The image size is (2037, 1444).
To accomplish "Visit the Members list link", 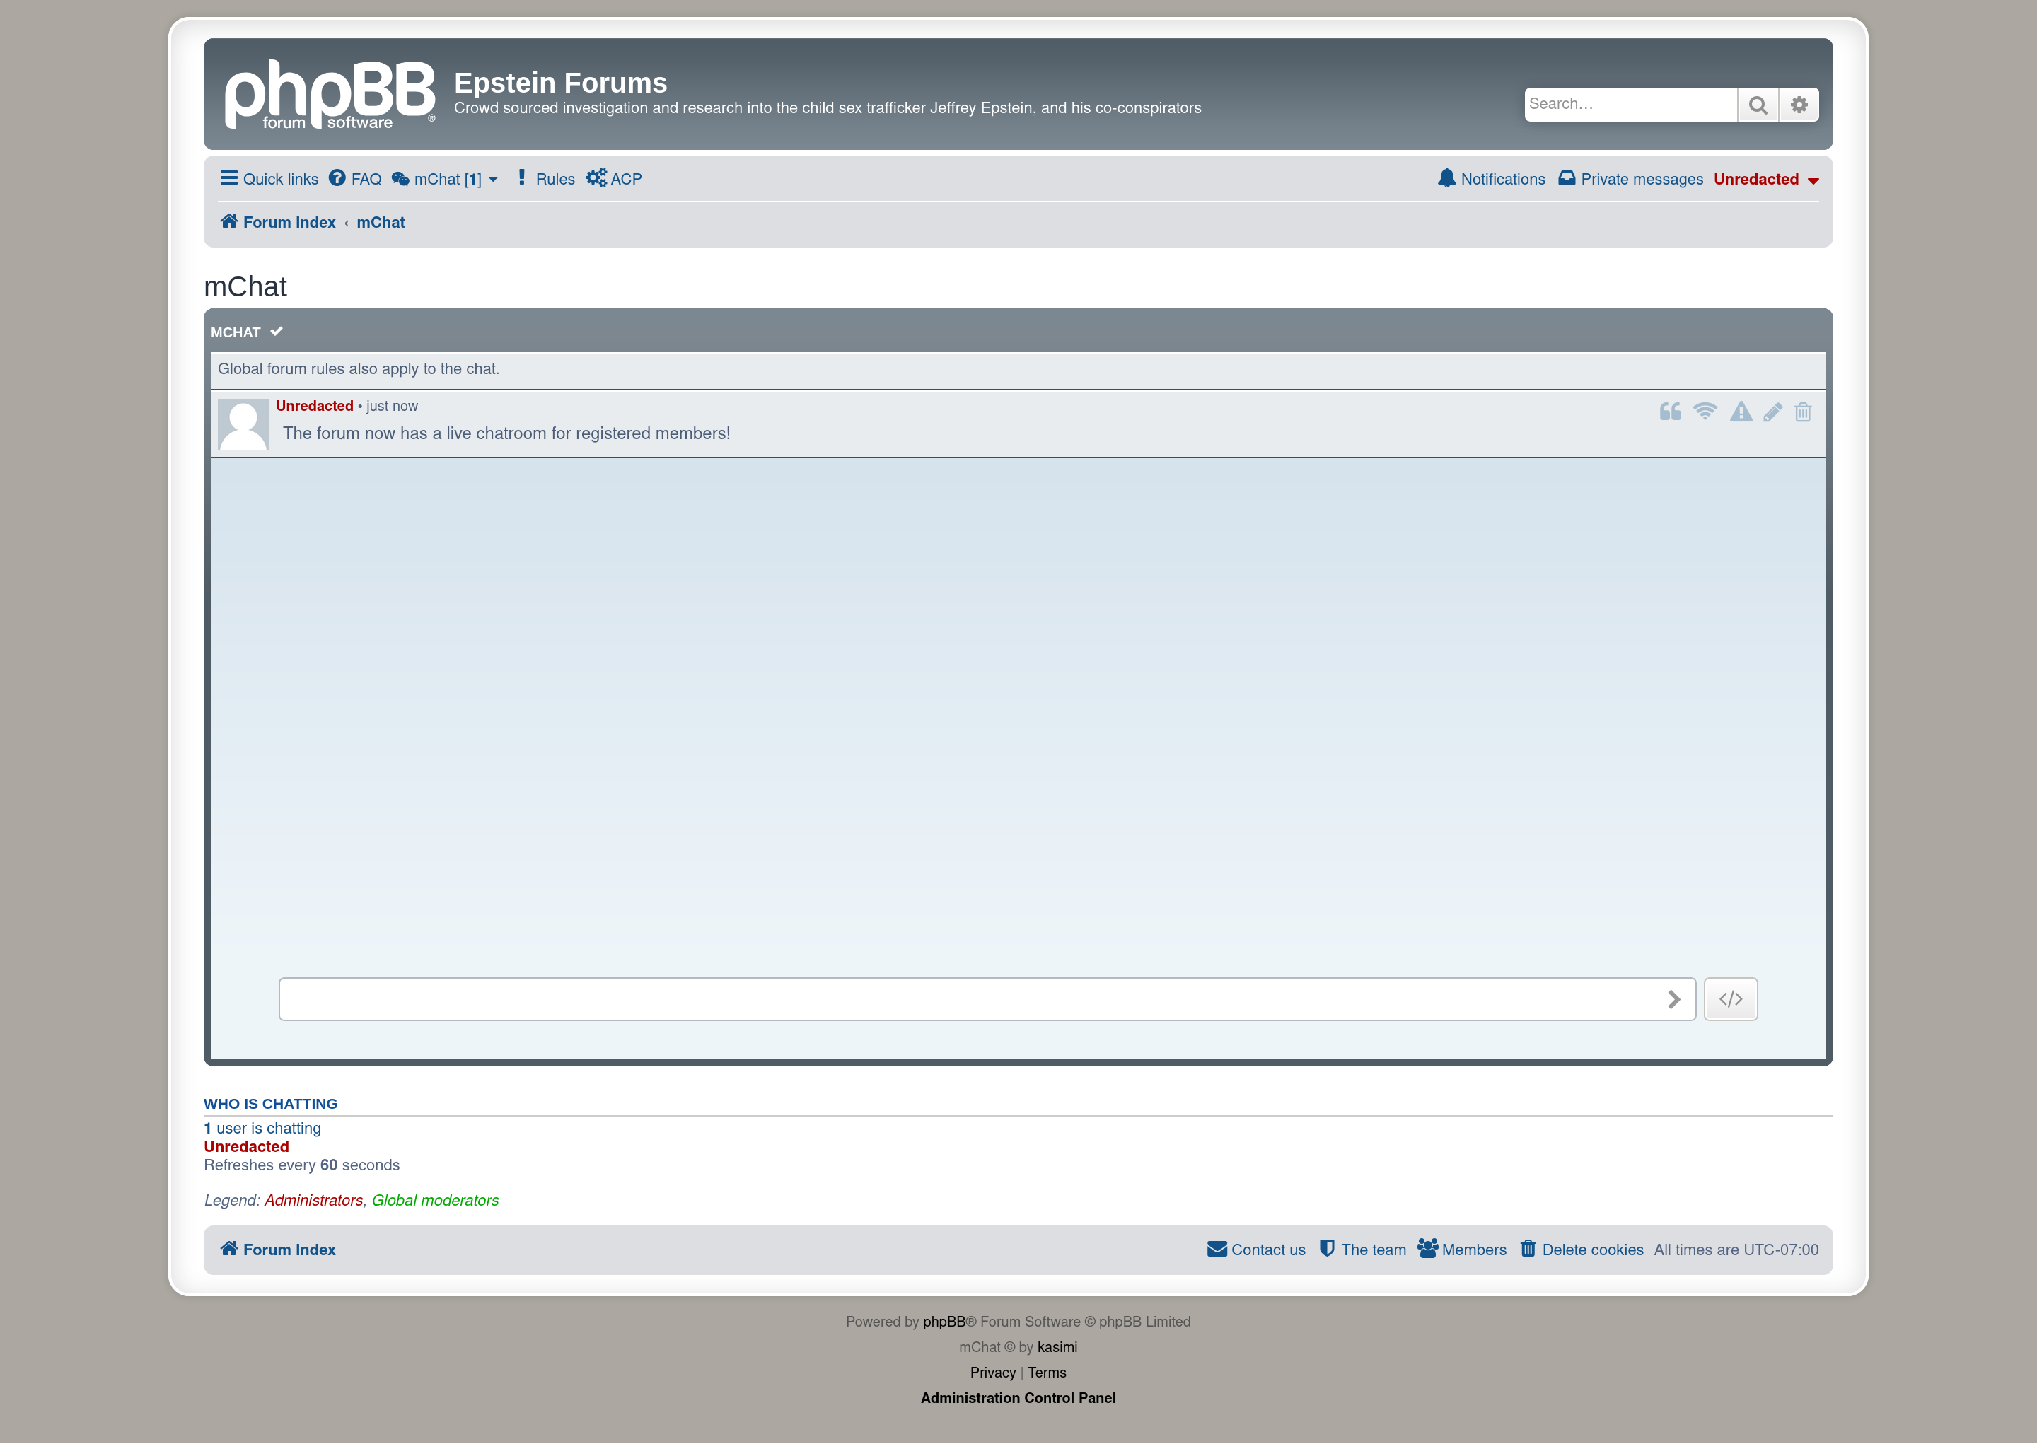I will [1473, 1250].
